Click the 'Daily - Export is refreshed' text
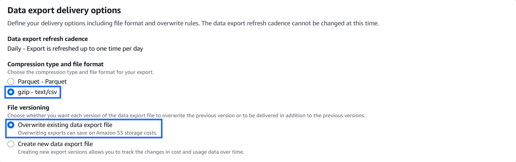 pos(75,49)
